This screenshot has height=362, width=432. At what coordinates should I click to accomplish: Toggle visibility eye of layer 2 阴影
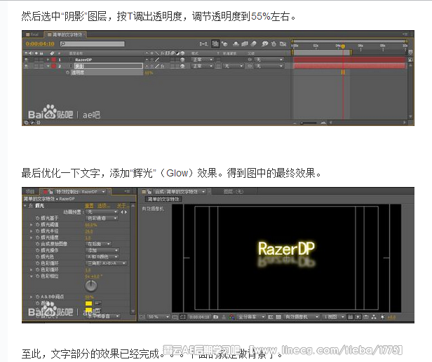(x=27, y=66)
